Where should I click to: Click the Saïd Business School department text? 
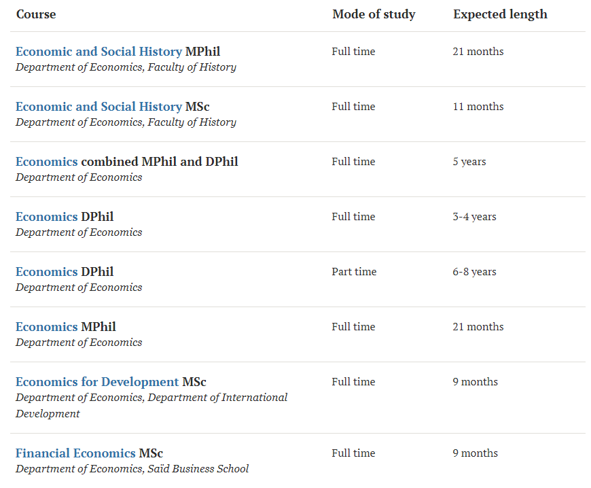pos(198,469)
